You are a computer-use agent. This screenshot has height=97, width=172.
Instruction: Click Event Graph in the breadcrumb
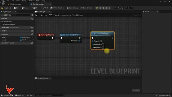point(77,15)
